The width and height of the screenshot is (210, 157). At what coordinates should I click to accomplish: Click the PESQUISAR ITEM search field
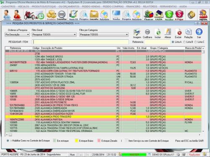pyautogui.click(x=81, y=42)
